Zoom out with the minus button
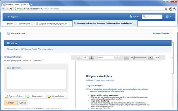This screenshot has height=111, width=178. pos(126,58)
